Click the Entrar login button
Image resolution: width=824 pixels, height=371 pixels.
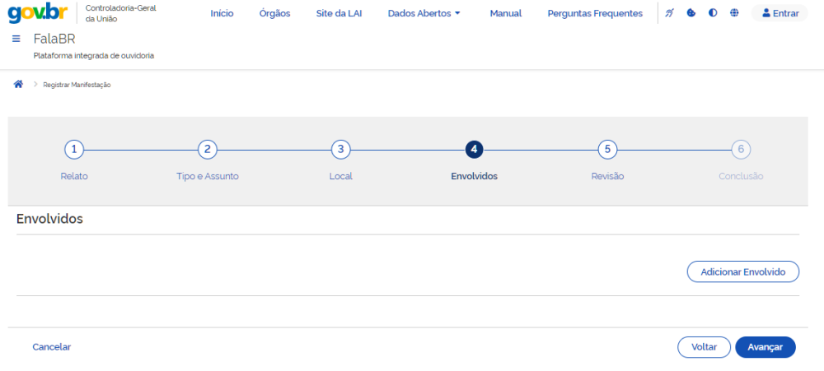coord(780,13)
